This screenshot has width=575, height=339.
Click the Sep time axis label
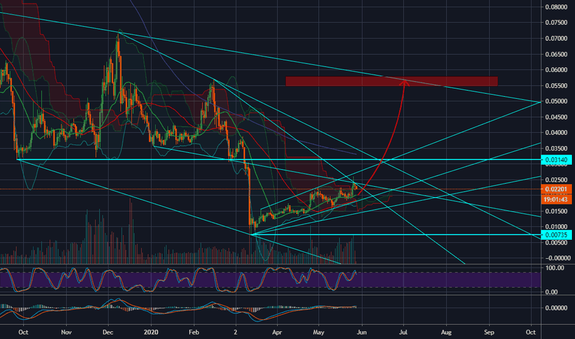tap(489, 332)
